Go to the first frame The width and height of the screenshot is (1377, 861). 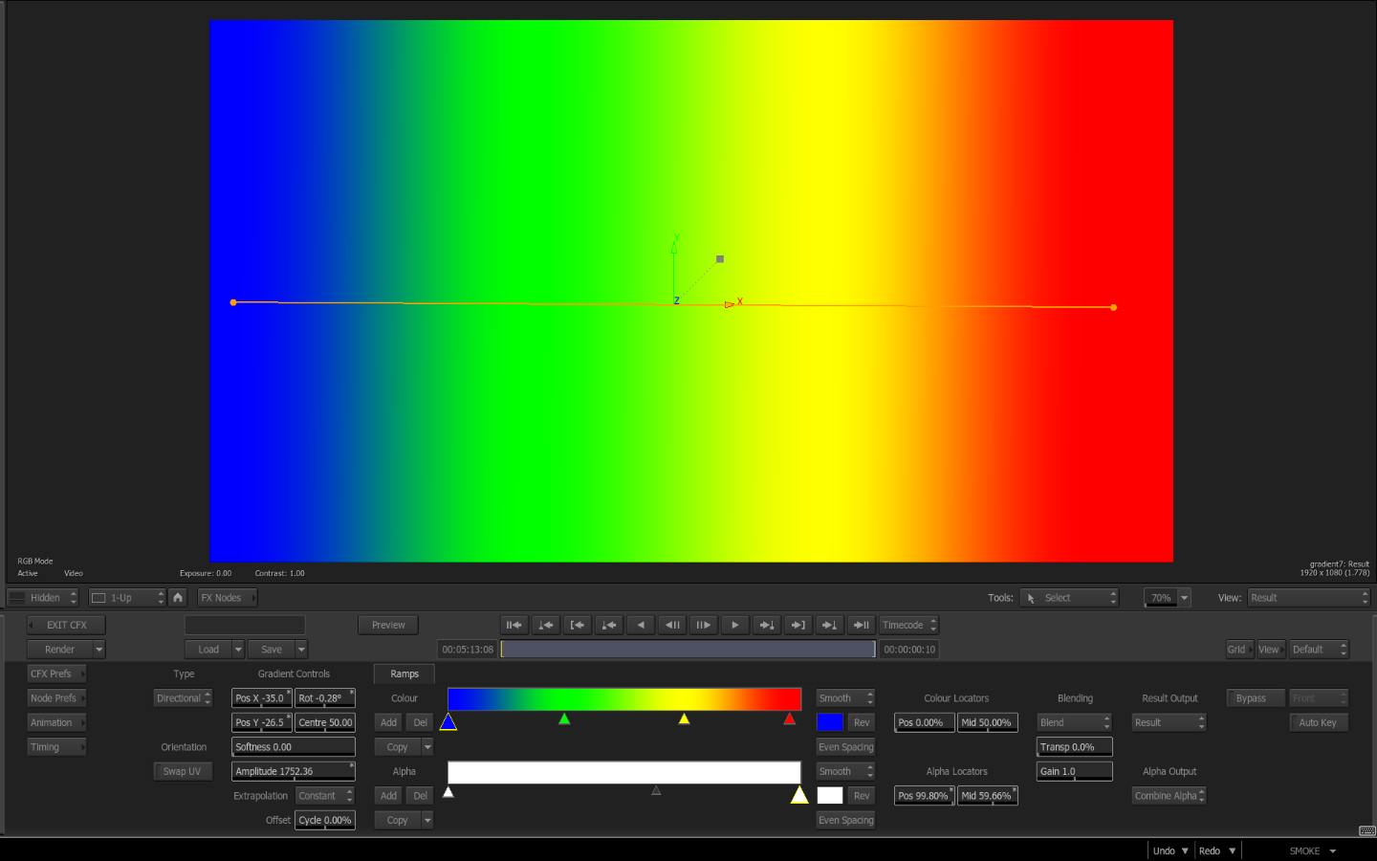514,626
